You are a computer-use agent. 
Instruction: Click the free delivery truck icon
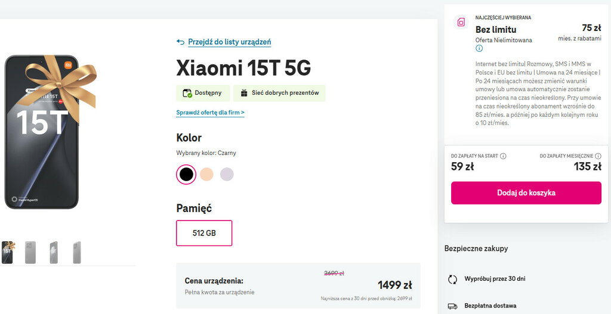452,306
